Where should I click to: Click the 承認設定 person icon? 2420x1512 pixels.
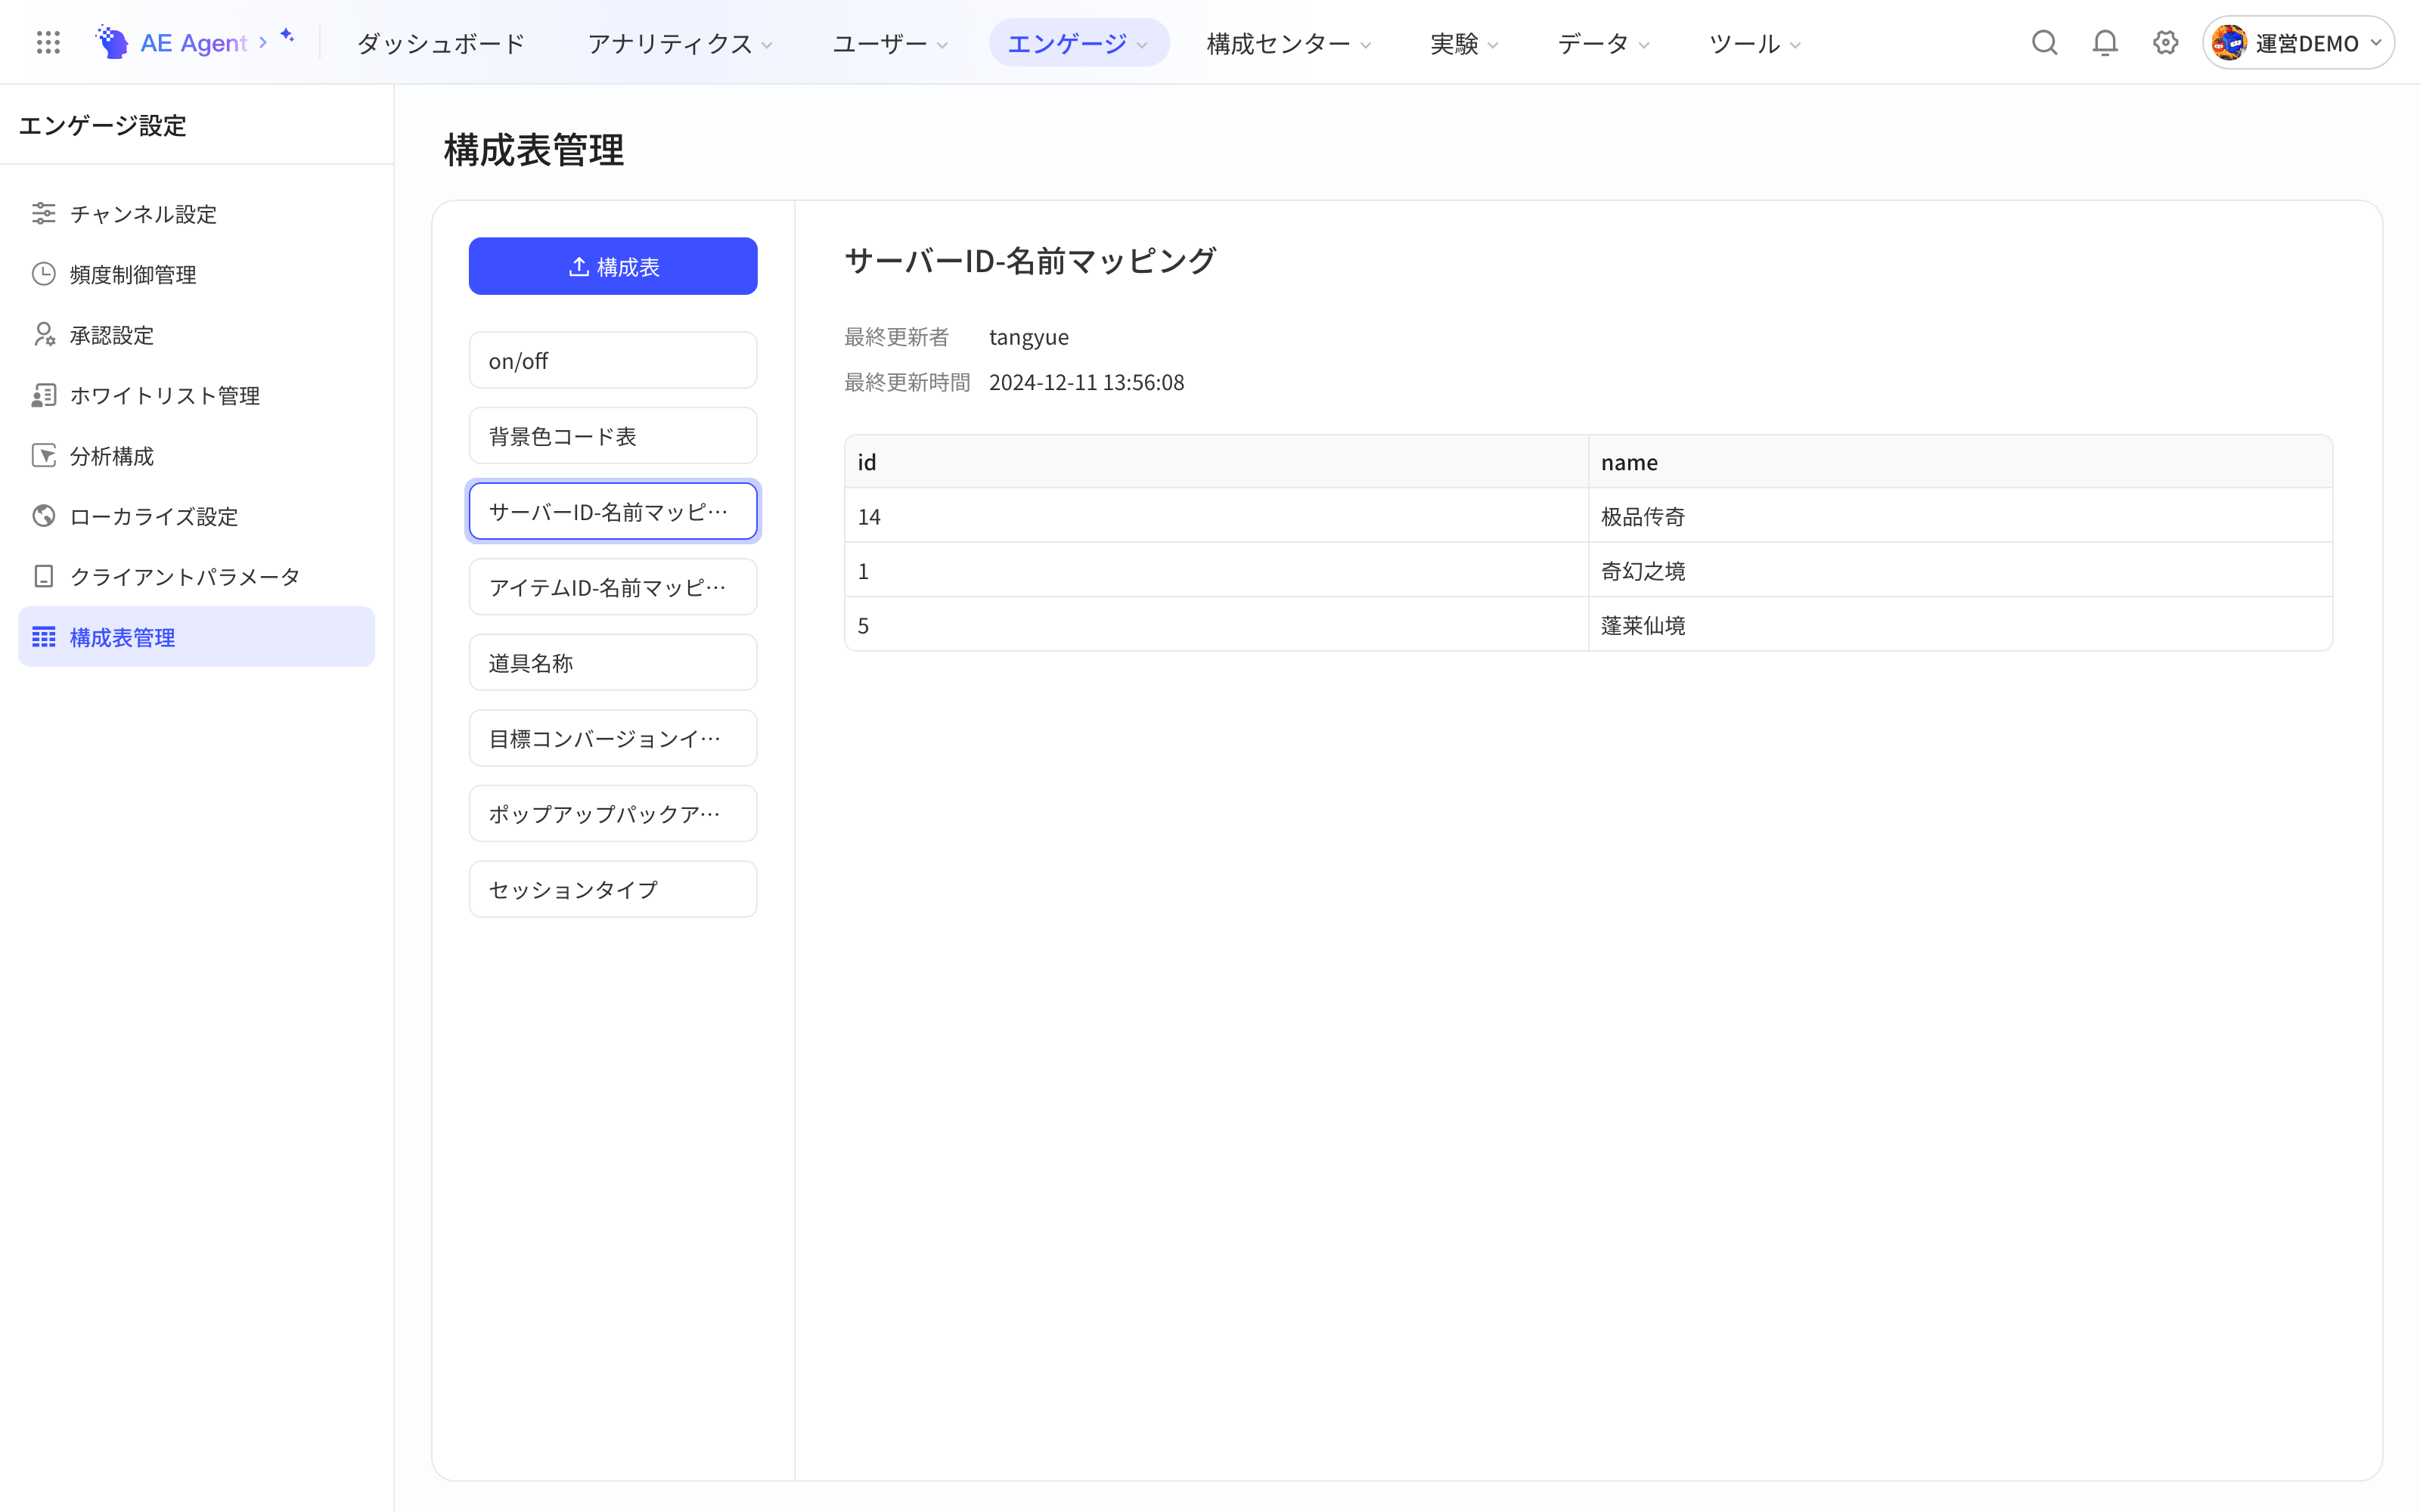[44, 334]
